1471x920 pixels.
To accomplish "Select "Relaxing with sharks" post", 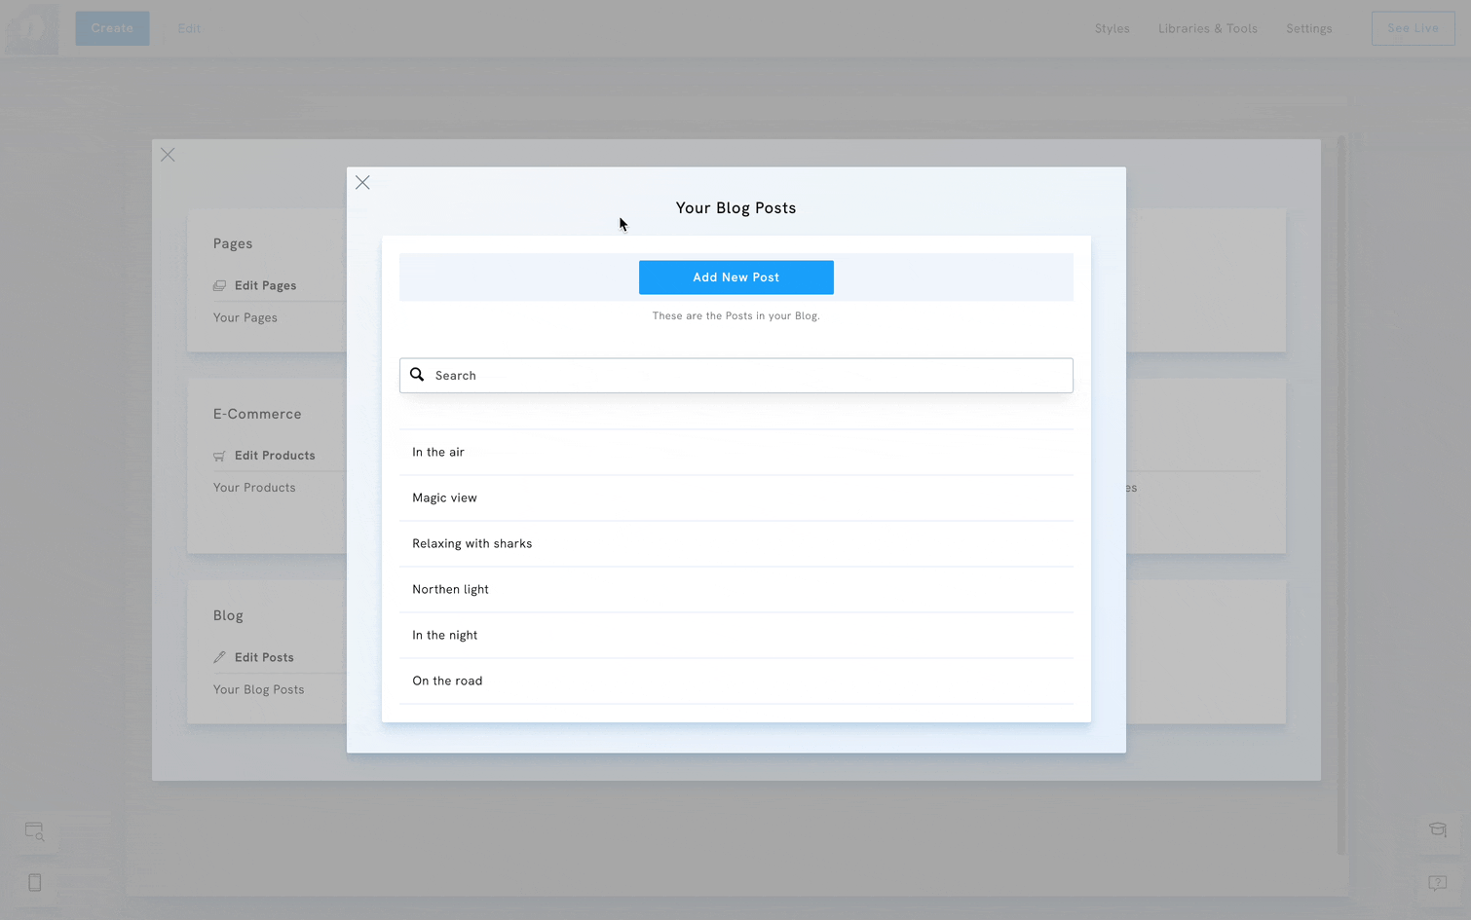I will [471, 544].
